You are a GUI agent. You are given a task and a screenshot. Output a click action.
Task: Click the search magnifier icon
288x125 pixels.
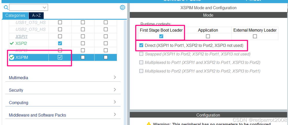point(6,8)
